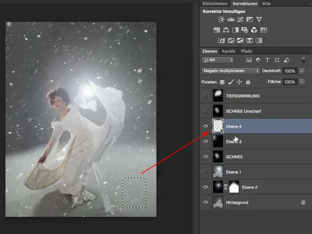Filter layers by pixel layers
This screenshot has width=312, height=234.
tap(249, 60)
